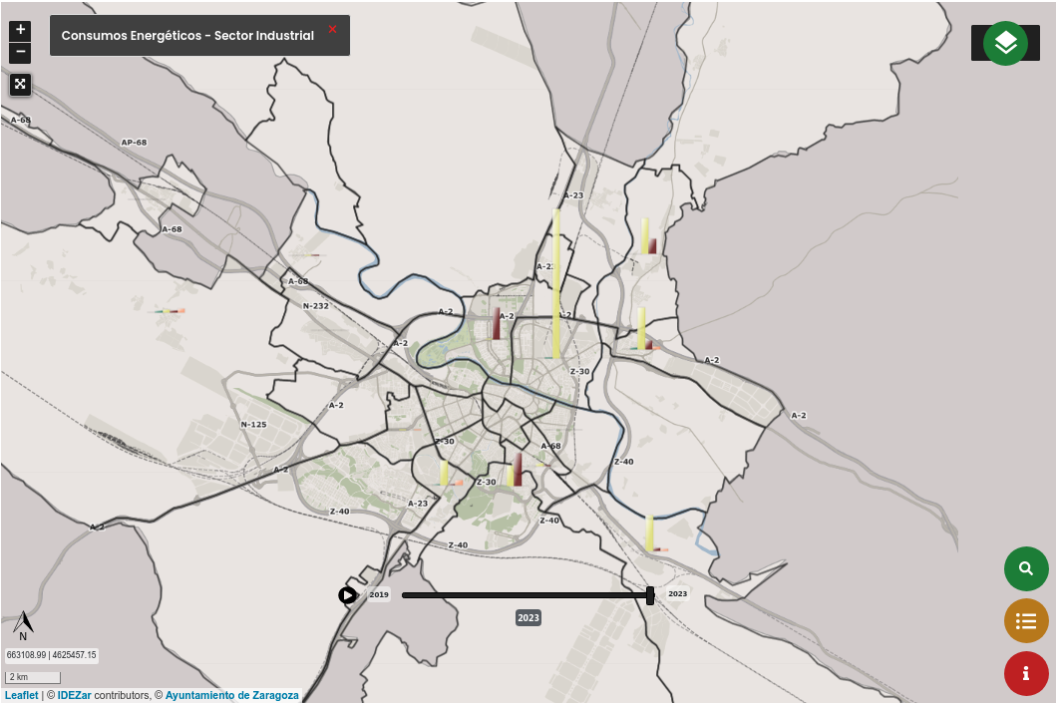
Task: Click the 2023 current year tooltip
Action: point(528,617)
